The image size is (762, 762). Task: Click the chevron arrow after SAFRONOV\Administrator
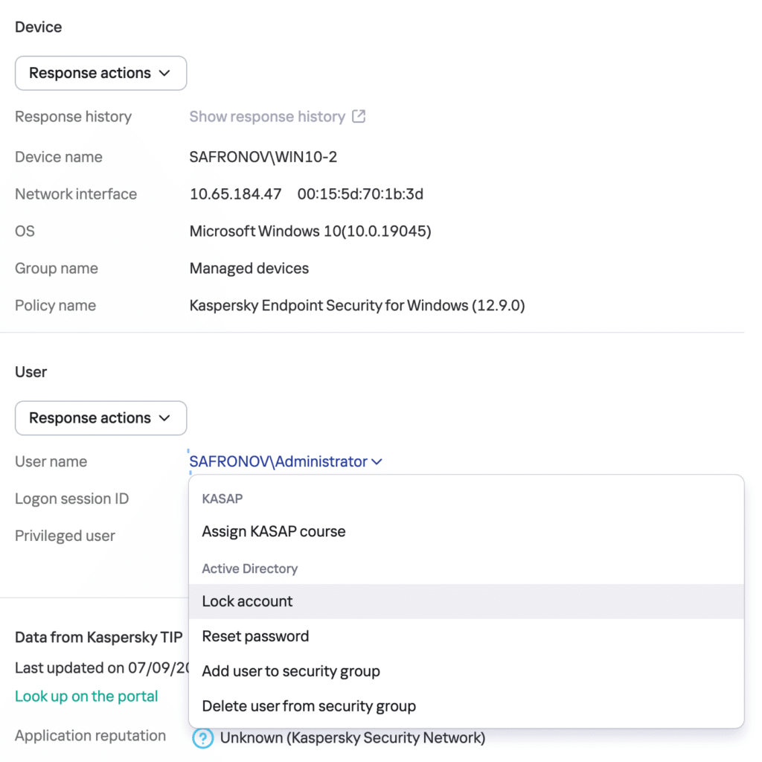pos(377,462)
